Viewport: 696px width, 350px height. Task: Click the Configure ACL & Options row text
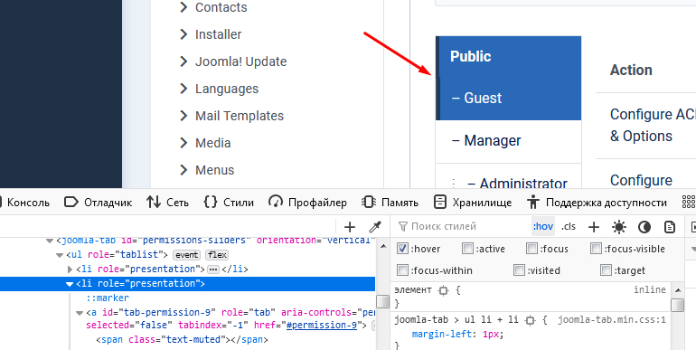point(653,125)
